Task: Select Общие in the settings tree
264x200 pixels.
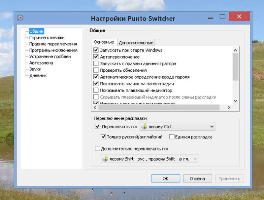Action: [x=36, y=31]
